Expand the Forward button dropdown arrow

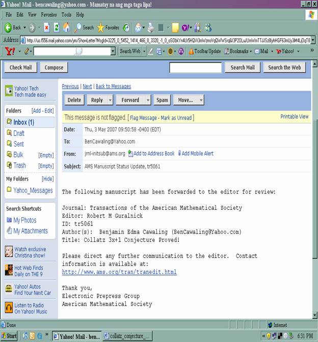point(148,100)
